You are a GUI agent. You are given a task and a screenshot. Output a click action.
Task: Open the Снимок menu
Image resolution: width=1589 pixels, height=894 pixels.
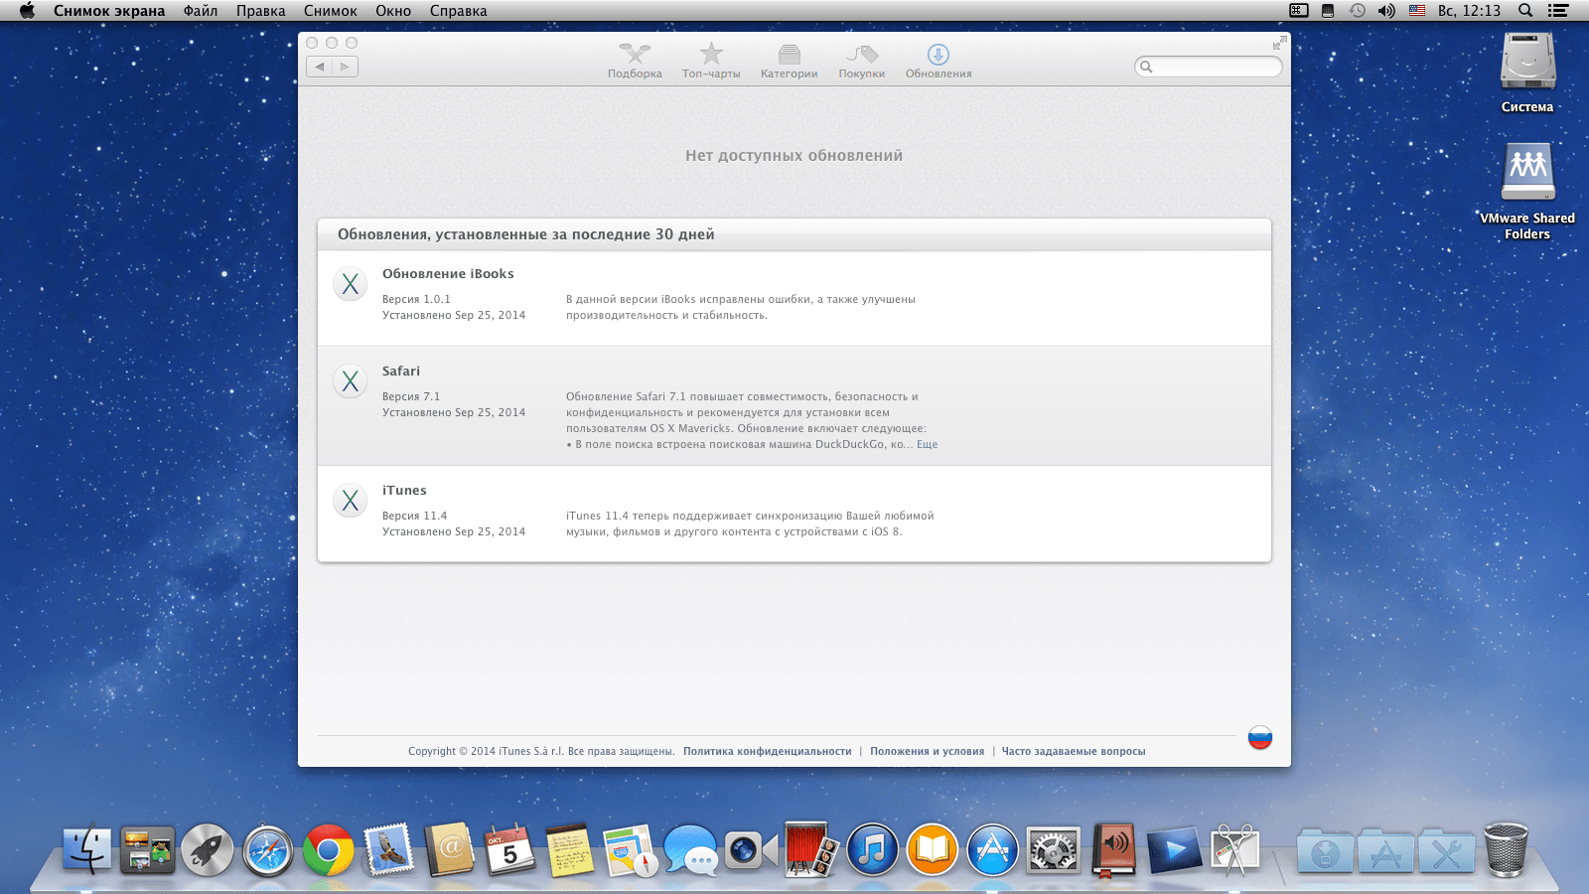coord(331,11)
